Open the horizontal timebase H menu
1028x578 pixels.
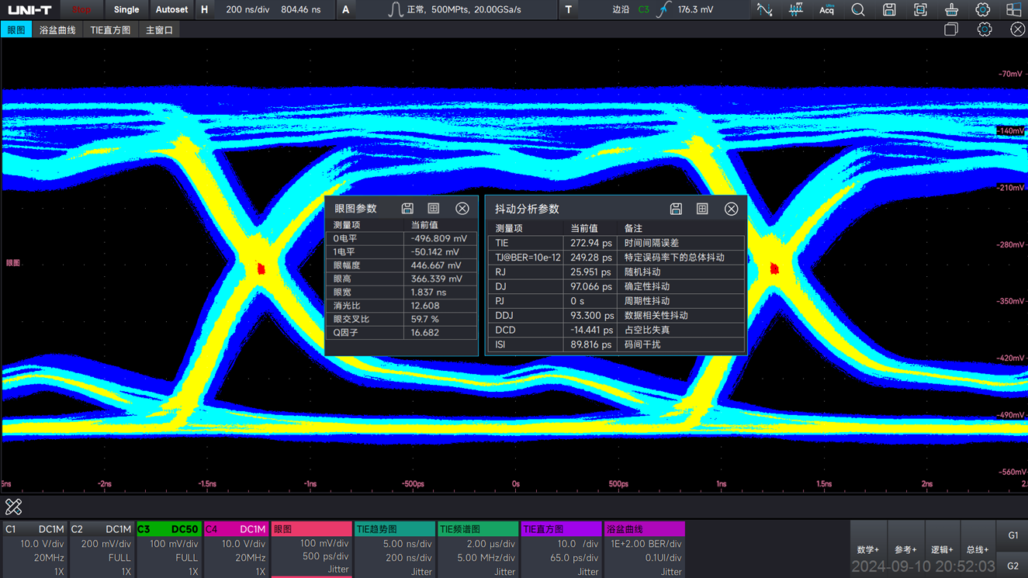204,10
